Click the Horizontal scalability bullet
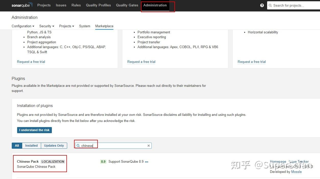Viewport: 320px width, 179px height. (x=263, y=32)
